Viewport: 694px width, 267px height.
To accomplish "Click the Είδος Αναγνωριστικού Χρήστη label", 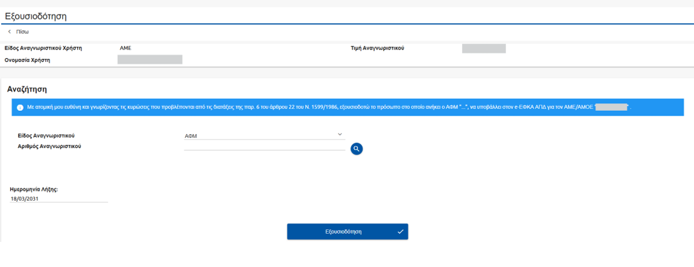I will click(43, 48).
